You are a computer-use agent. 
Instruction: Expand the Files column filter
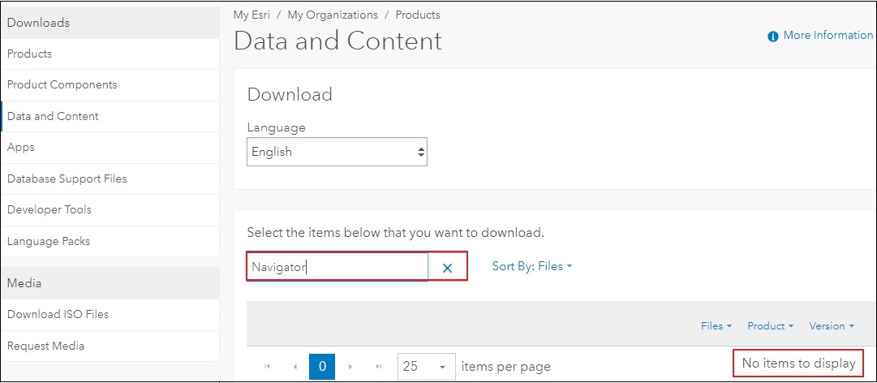pyautogui.click(x=716, y=326)
